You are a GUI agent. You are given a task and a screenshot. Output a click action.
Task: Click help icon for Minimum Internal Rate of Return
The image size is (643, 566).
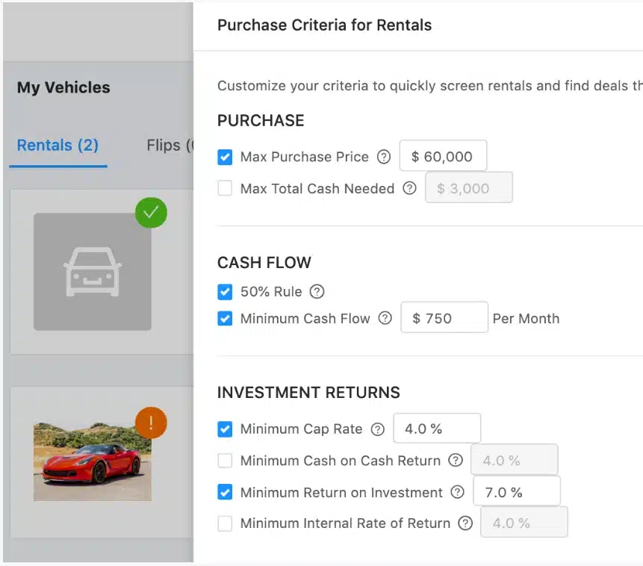[466, 523]
